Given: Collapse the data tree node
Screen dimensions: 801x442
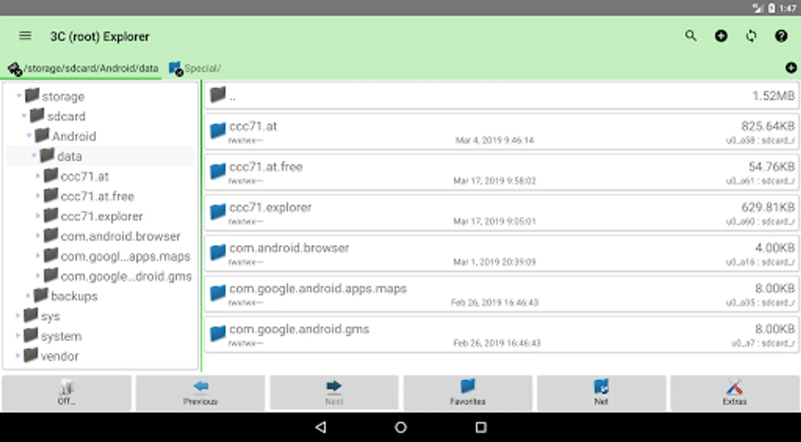Looking at the screenshot, I should coord(33,156).
